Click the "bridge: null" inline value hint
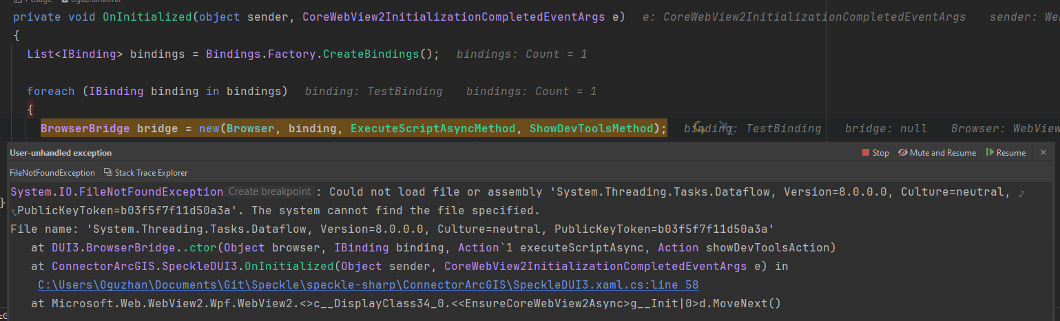Screen dimensions: 1060x321 [886, 128]
